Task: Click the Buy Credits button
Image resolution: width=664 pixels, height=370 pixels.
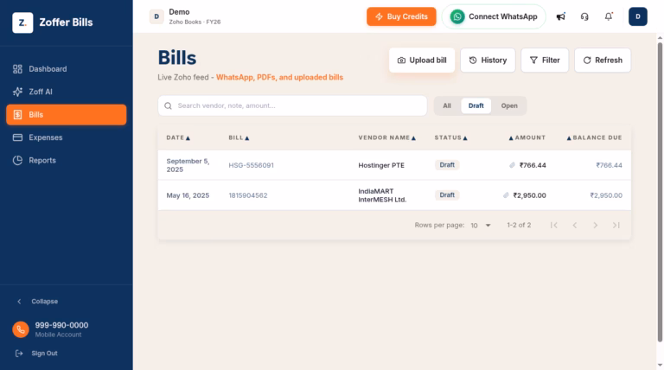Action: pos(401,16)
